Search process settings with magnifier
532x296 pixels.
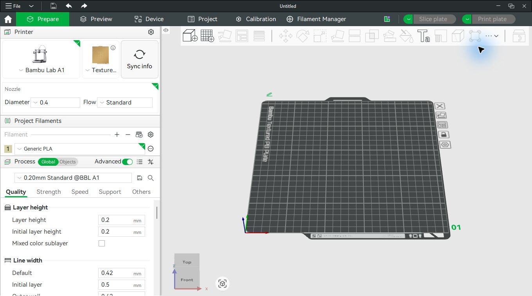click(x=151, y=178)
